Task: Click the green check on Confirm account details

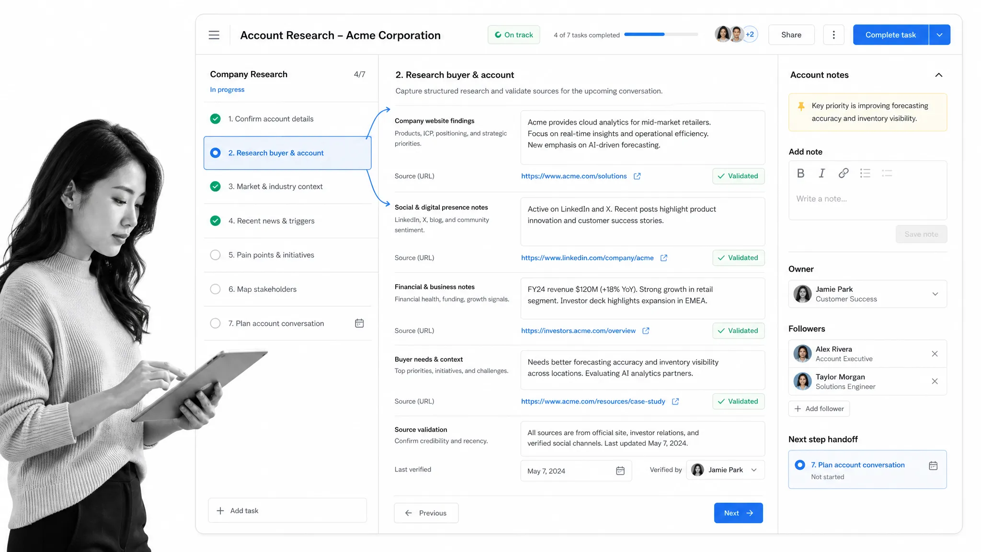Action: pos(216,119)
